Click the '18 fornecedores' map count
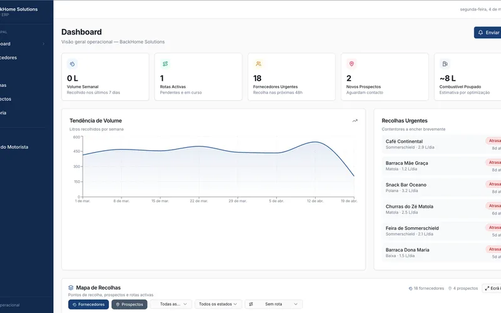This screenshot has height=313, width=501. coord(429,289)
